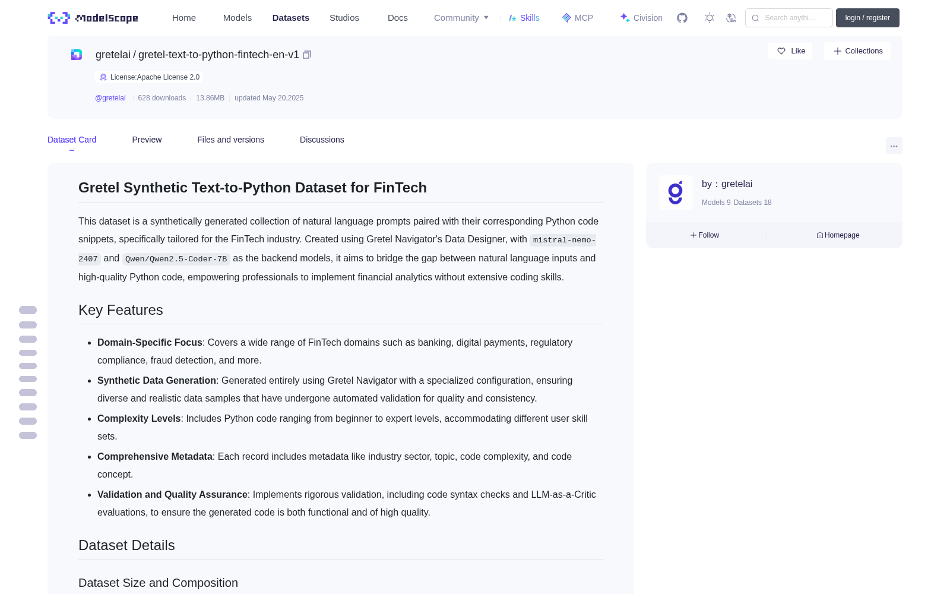The width and height of the screenshot is (950, 594).
Task: Click the 'Synthetic Data Generation' bullet label
Action: click(x=157, y=381)
